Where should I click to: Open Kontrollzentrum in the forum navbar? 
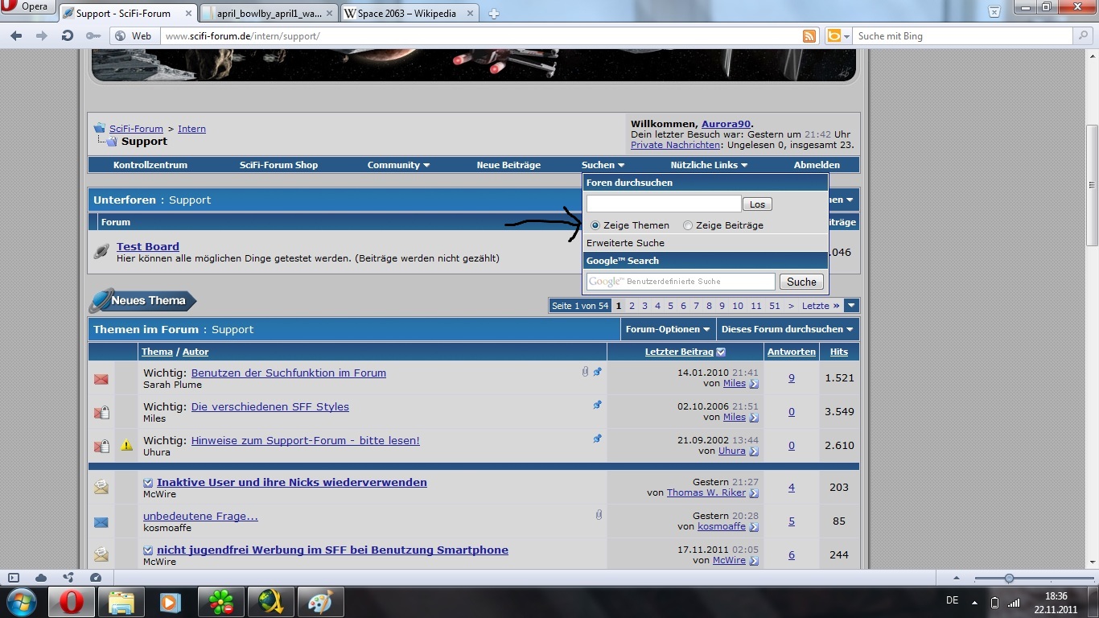coord(150,165)
